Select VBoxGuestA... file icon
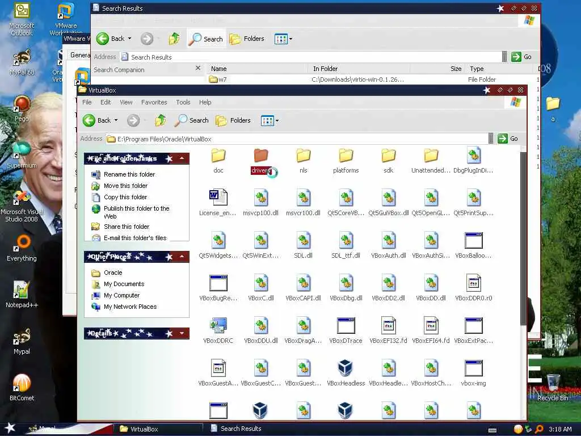The image size is (581, 436). [x=218, y=368]
